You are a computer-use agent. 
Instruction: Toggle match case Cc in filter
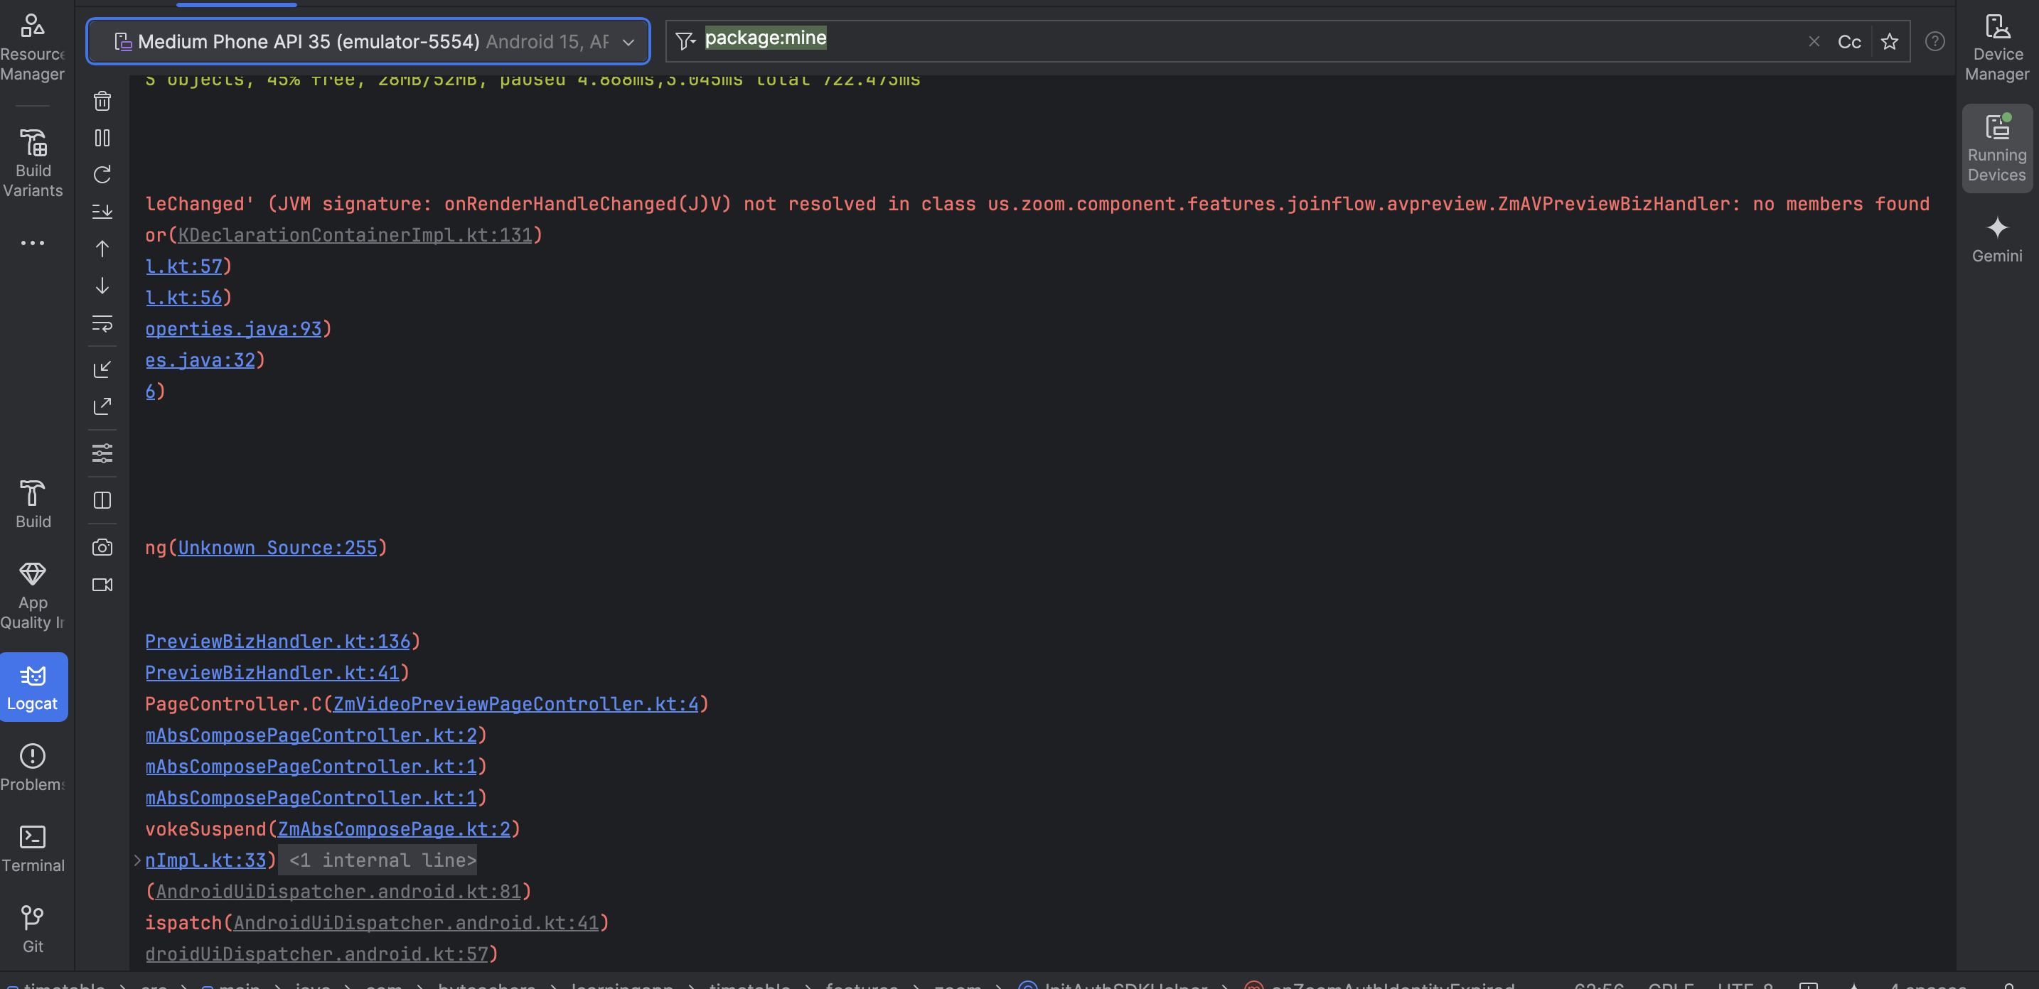click(x=1849, y=42)
